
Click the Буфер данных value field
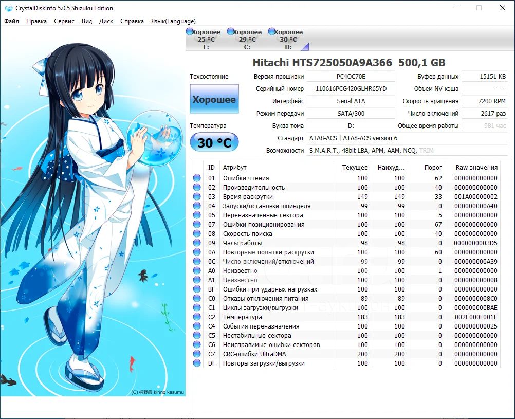click(x=485, y=76)
